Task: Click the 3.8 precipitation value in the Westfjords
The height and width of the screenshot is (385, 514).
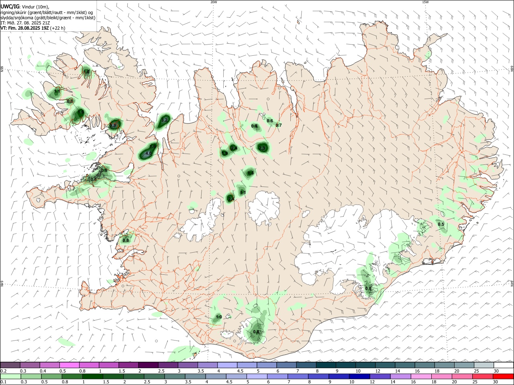Action: pyautogui.click(x=113, y=125)
